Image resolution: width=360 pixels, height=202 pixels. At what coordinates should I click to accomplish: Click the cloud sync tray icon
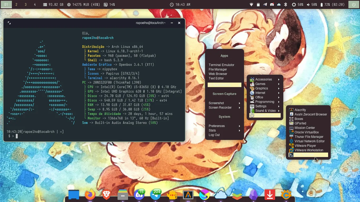tap(279, 4)
